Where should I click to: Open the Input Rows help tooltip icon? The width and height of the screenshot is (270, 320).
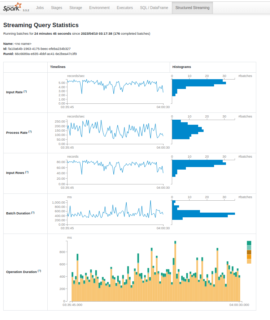click(27, 172)
